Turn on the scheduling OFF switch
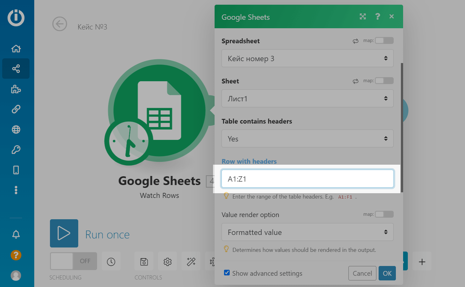The width and height of the screenshot is (465, 287). [x=73, y=261]
